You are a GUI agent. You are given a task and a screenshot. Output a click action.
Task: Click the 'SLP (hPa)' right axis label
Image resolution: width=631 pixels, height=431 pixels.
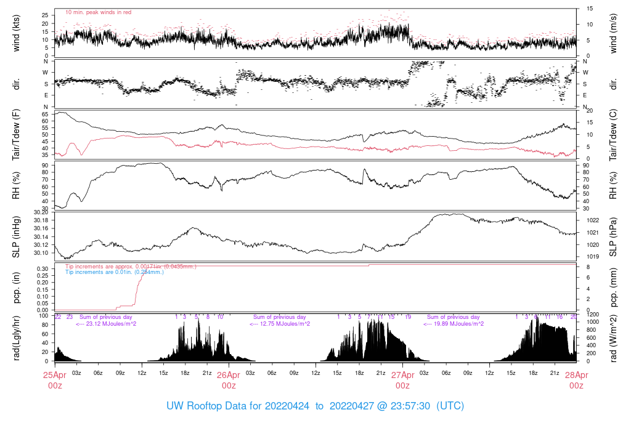click(x=613, y=237)
